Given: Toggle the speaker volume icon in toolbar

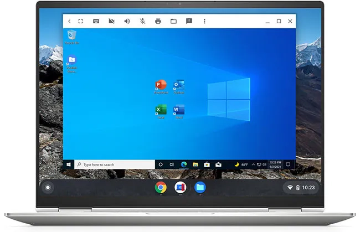Looking at the screenshot, I should coord(127,21).
